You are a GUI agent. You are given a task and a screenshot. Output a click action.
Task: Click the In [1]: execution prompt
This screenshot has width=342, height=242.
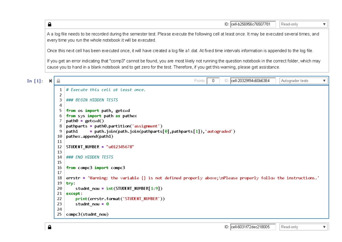pyautogui.click(x=35, y=81)
